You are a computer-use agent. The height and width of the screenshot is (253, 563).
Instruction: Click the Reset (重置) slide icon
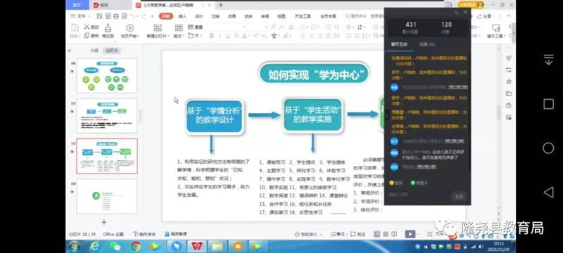pyautogui.click(x=191, y=27)
